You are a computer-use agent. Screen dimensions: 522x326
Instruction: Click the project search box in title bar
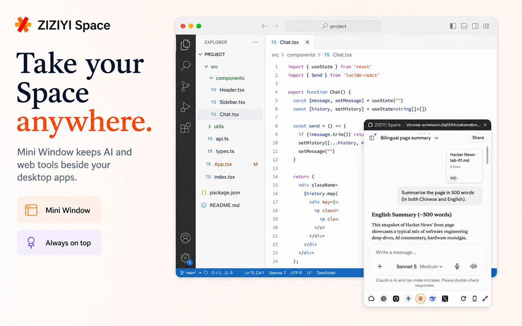point(334,26)
